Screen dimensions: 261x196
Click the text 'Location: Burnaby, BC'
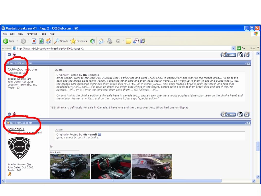[22, 85]
